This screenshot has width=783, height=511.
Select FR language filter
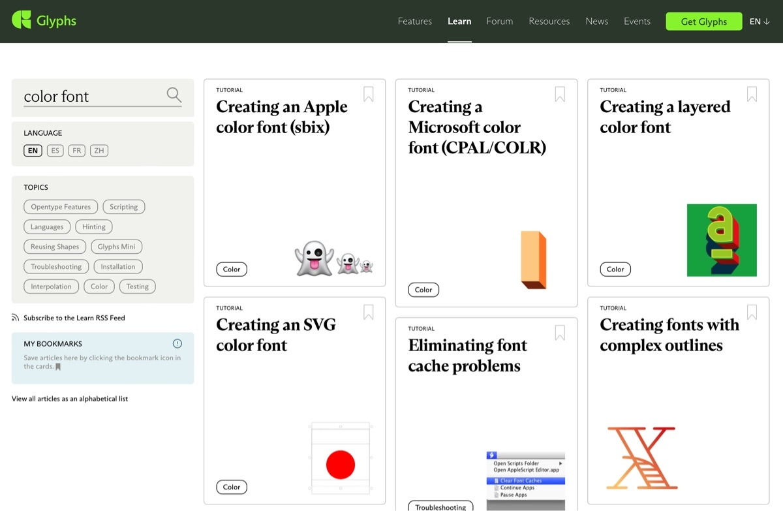[77, 151]
